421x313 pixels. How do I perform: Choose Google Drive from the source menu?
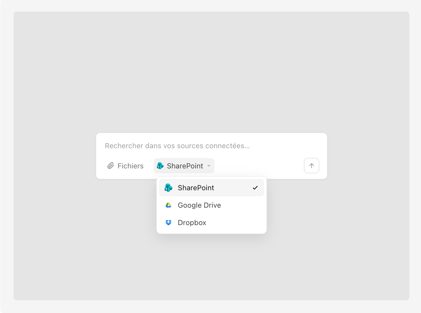(212, 205)
